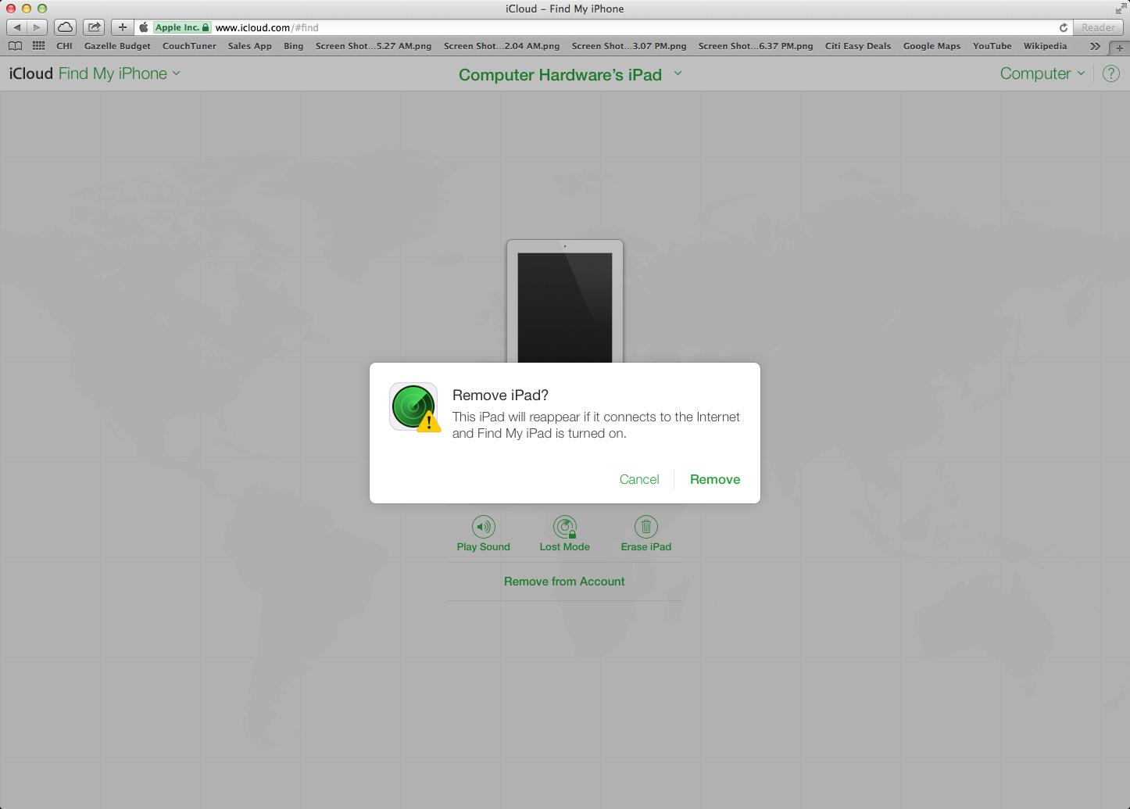Open the Wikipedia bookmark

point(1045,46)
